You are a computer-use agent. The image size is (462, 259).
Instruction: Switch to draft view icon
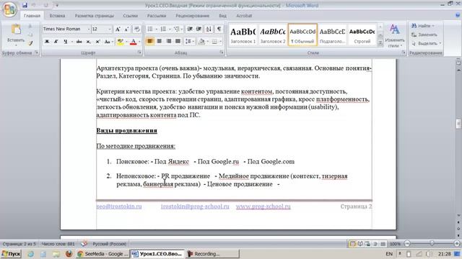(383, 244)
